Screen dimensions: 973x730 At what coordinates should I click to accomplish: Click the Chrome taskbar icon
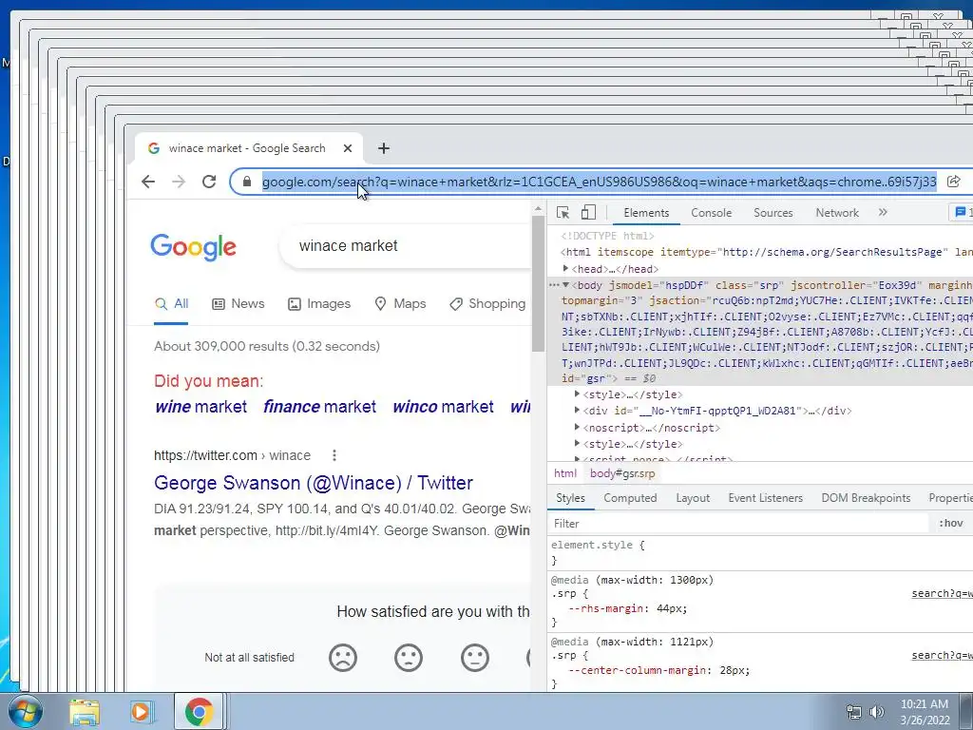coord(199,712)
